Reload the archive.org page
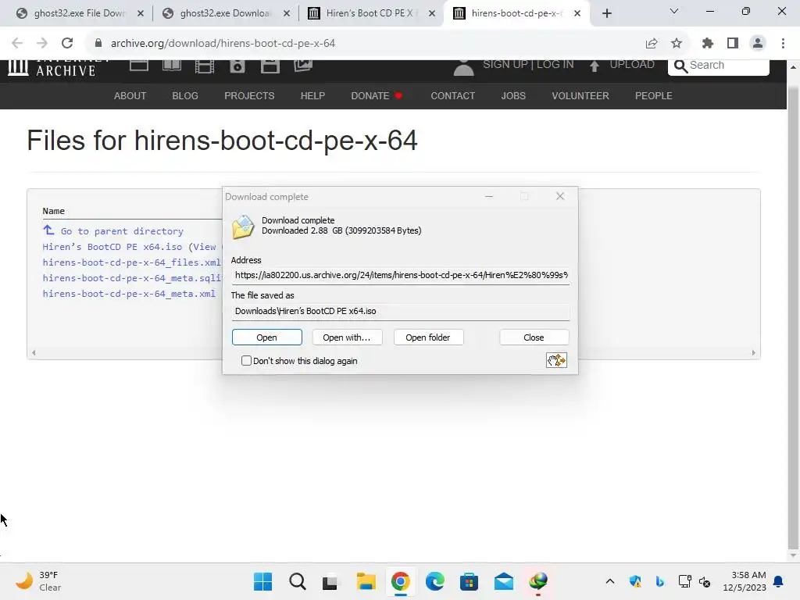800x600 pixels. 67,43
